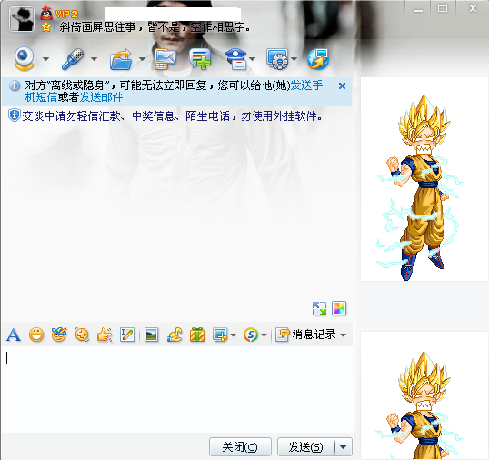Start a voice call with microphone icon
Viewport: 489px width, 460px height.
73,58
